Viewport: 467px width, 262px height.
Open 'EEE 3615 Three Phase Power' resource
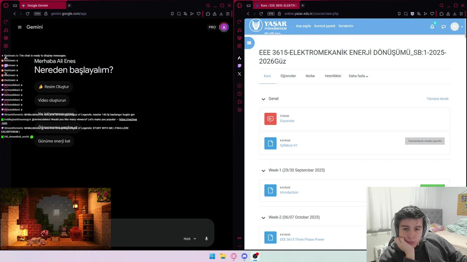click(302, 239)
